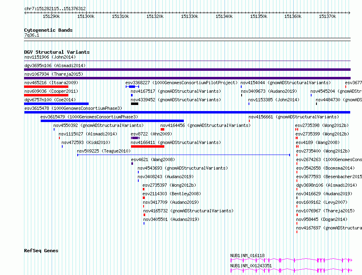Click the nsv4550392 gnomAD variant label
Screen dimensions: 362x275
tap(98, 125)
